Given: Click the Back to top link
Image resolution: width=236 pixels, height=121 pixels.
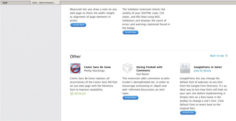Looking at the screenshot, I should (217, 56).
